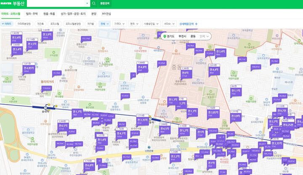Enable the 아파트분양권 filter chip
This screenshot has height=175, width=303.
coord(24,24)
